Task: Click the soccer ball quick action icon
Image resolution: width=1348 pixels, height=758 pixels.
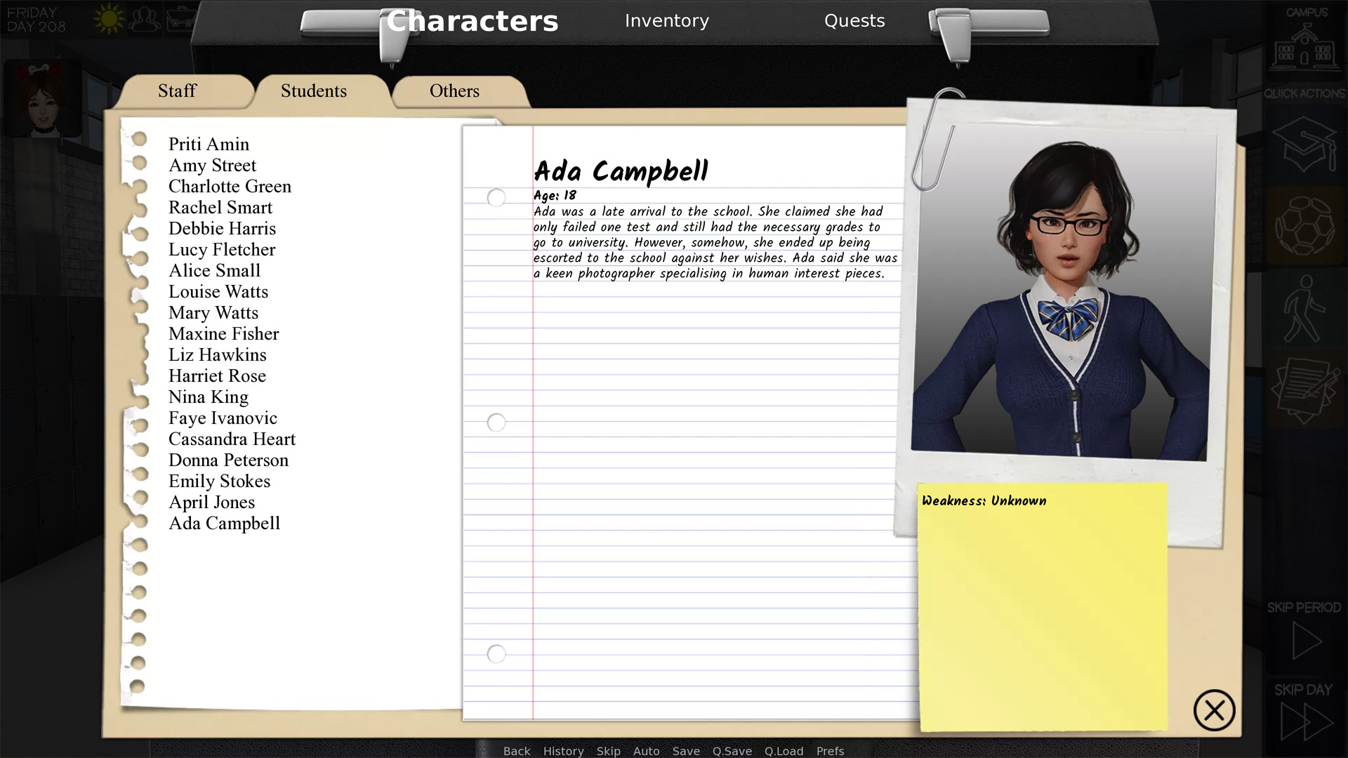Action: click(x=1305, y=226)
